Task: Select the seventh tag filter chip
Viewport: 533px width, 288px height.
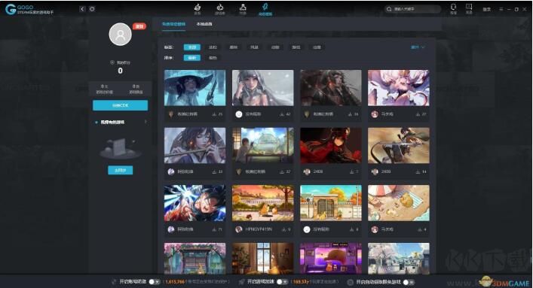Action: click(317, 47)
